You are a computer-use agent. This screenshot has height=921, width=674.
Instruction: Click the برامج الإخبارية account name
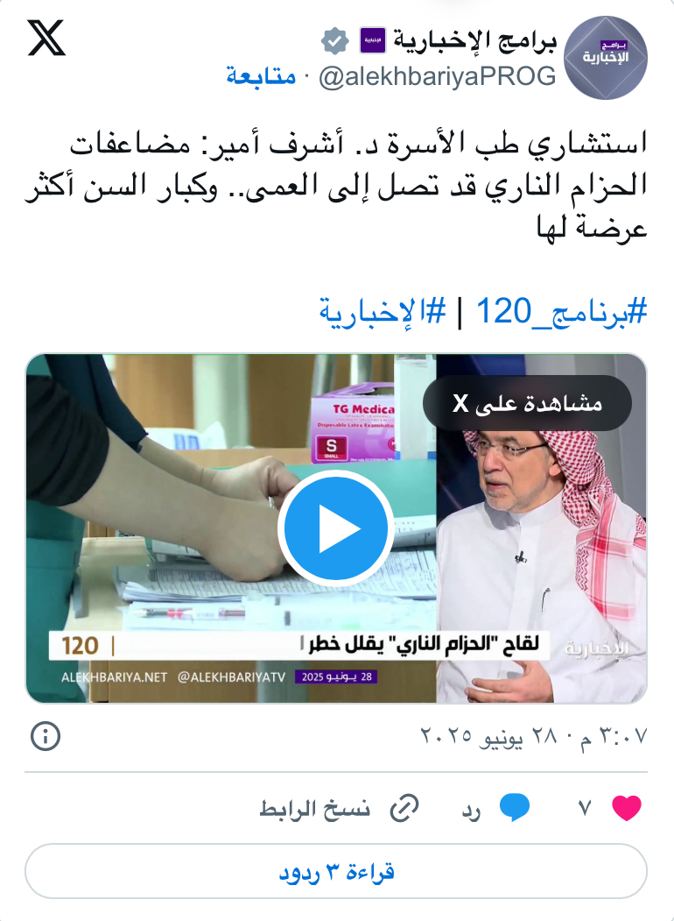(474, 40)
